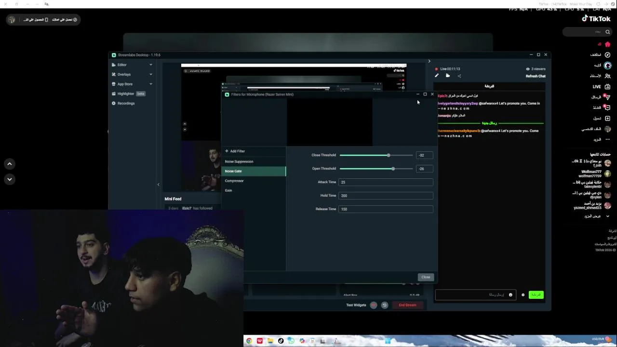Click the round red button beside Test Widgets
The width and height of the screenshot is (617, 347).
coord(373,305)
